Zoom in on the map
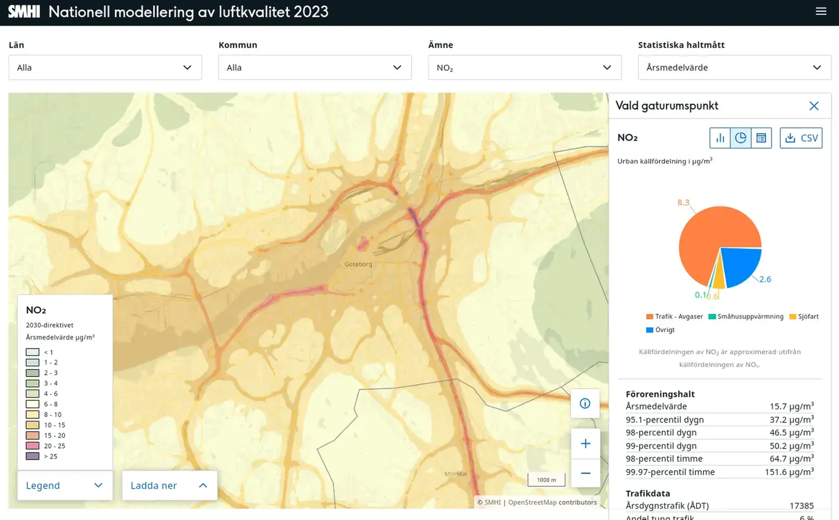Image resolution: width=839 pixels, height=520 pixels. click(585, 444)
